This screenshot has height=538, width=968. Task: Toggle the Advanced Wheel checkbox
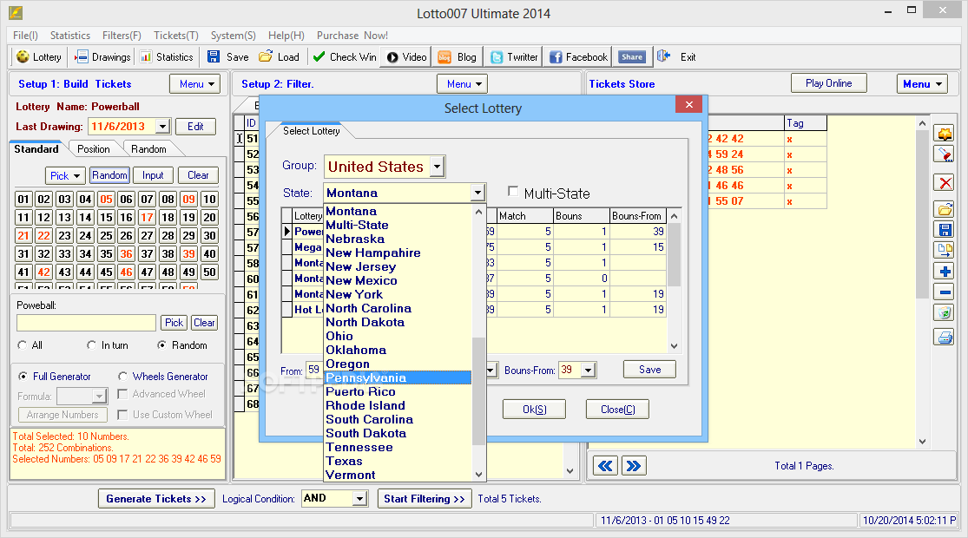coord(122,394)
